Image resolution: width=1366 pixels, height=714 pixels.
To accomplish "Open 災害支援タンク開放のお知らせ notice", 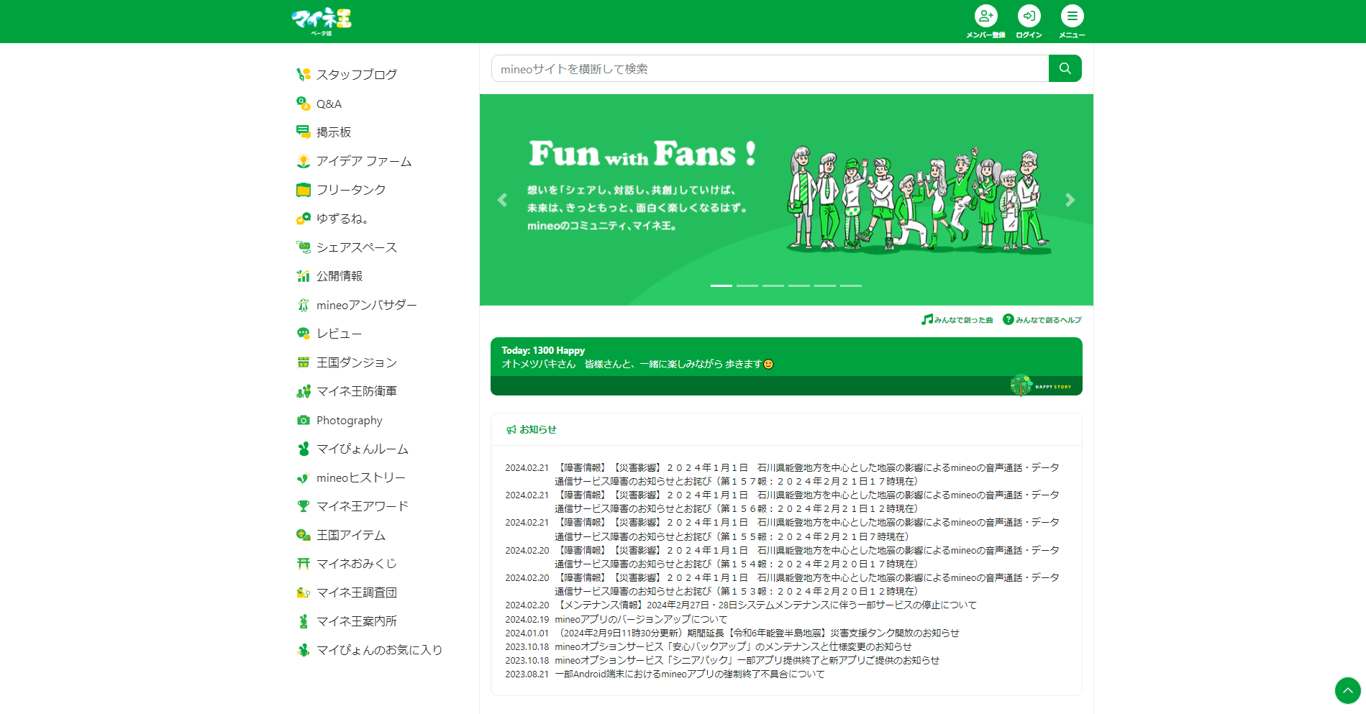I will point(757,633).
